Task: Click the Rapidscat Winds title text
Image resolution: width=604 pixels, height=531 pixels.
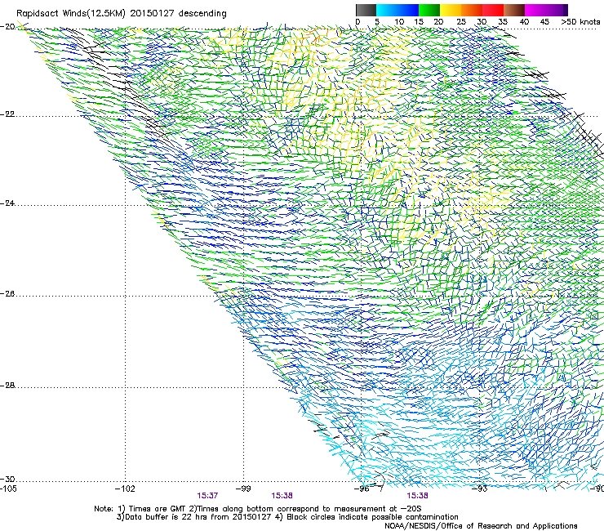Action: click(x=121, y=14)
